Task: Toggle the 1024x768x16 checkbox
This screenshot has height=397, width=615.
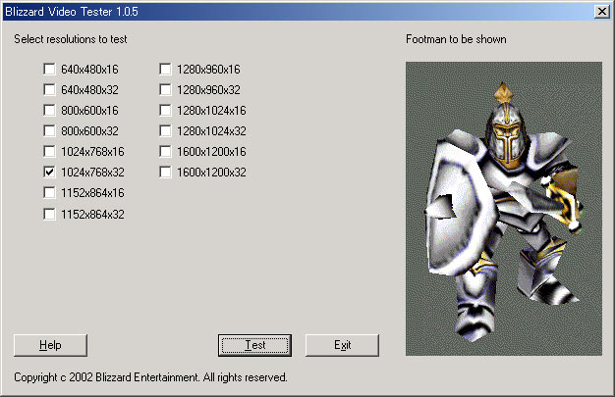Action: click(49, 152)
